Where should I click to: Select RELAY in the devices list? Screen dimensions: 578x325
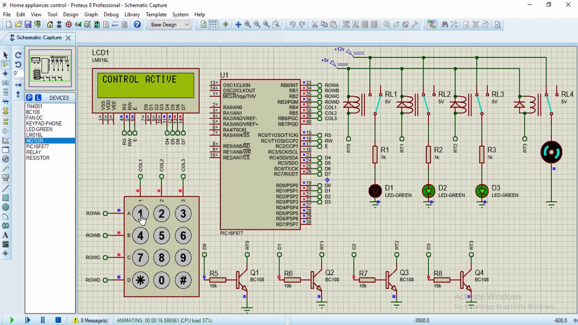click(x=50, y=152)
